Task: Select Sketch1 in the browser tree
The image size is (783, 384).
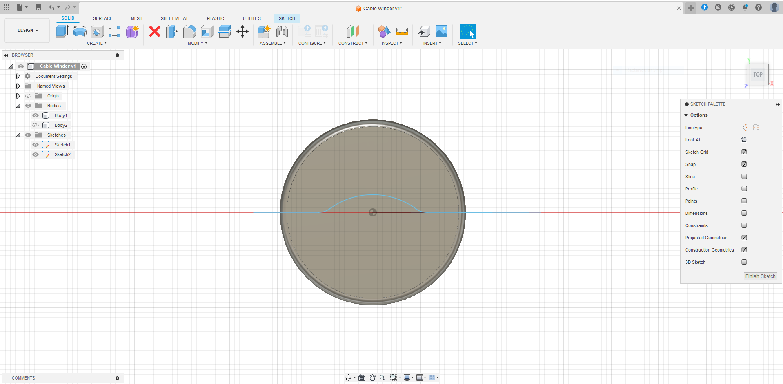Action: tap(62, 145)
